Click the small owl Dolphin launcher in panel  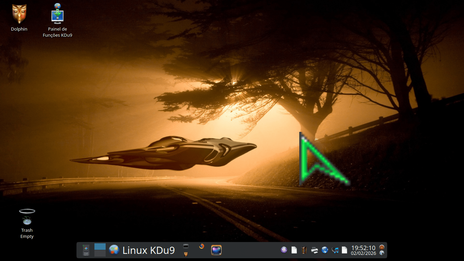tap(185, 254)
